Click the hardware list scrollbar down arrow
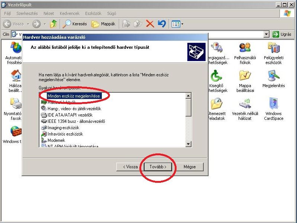This screenshot has width=297, height=223. click(x=188, y=144)
